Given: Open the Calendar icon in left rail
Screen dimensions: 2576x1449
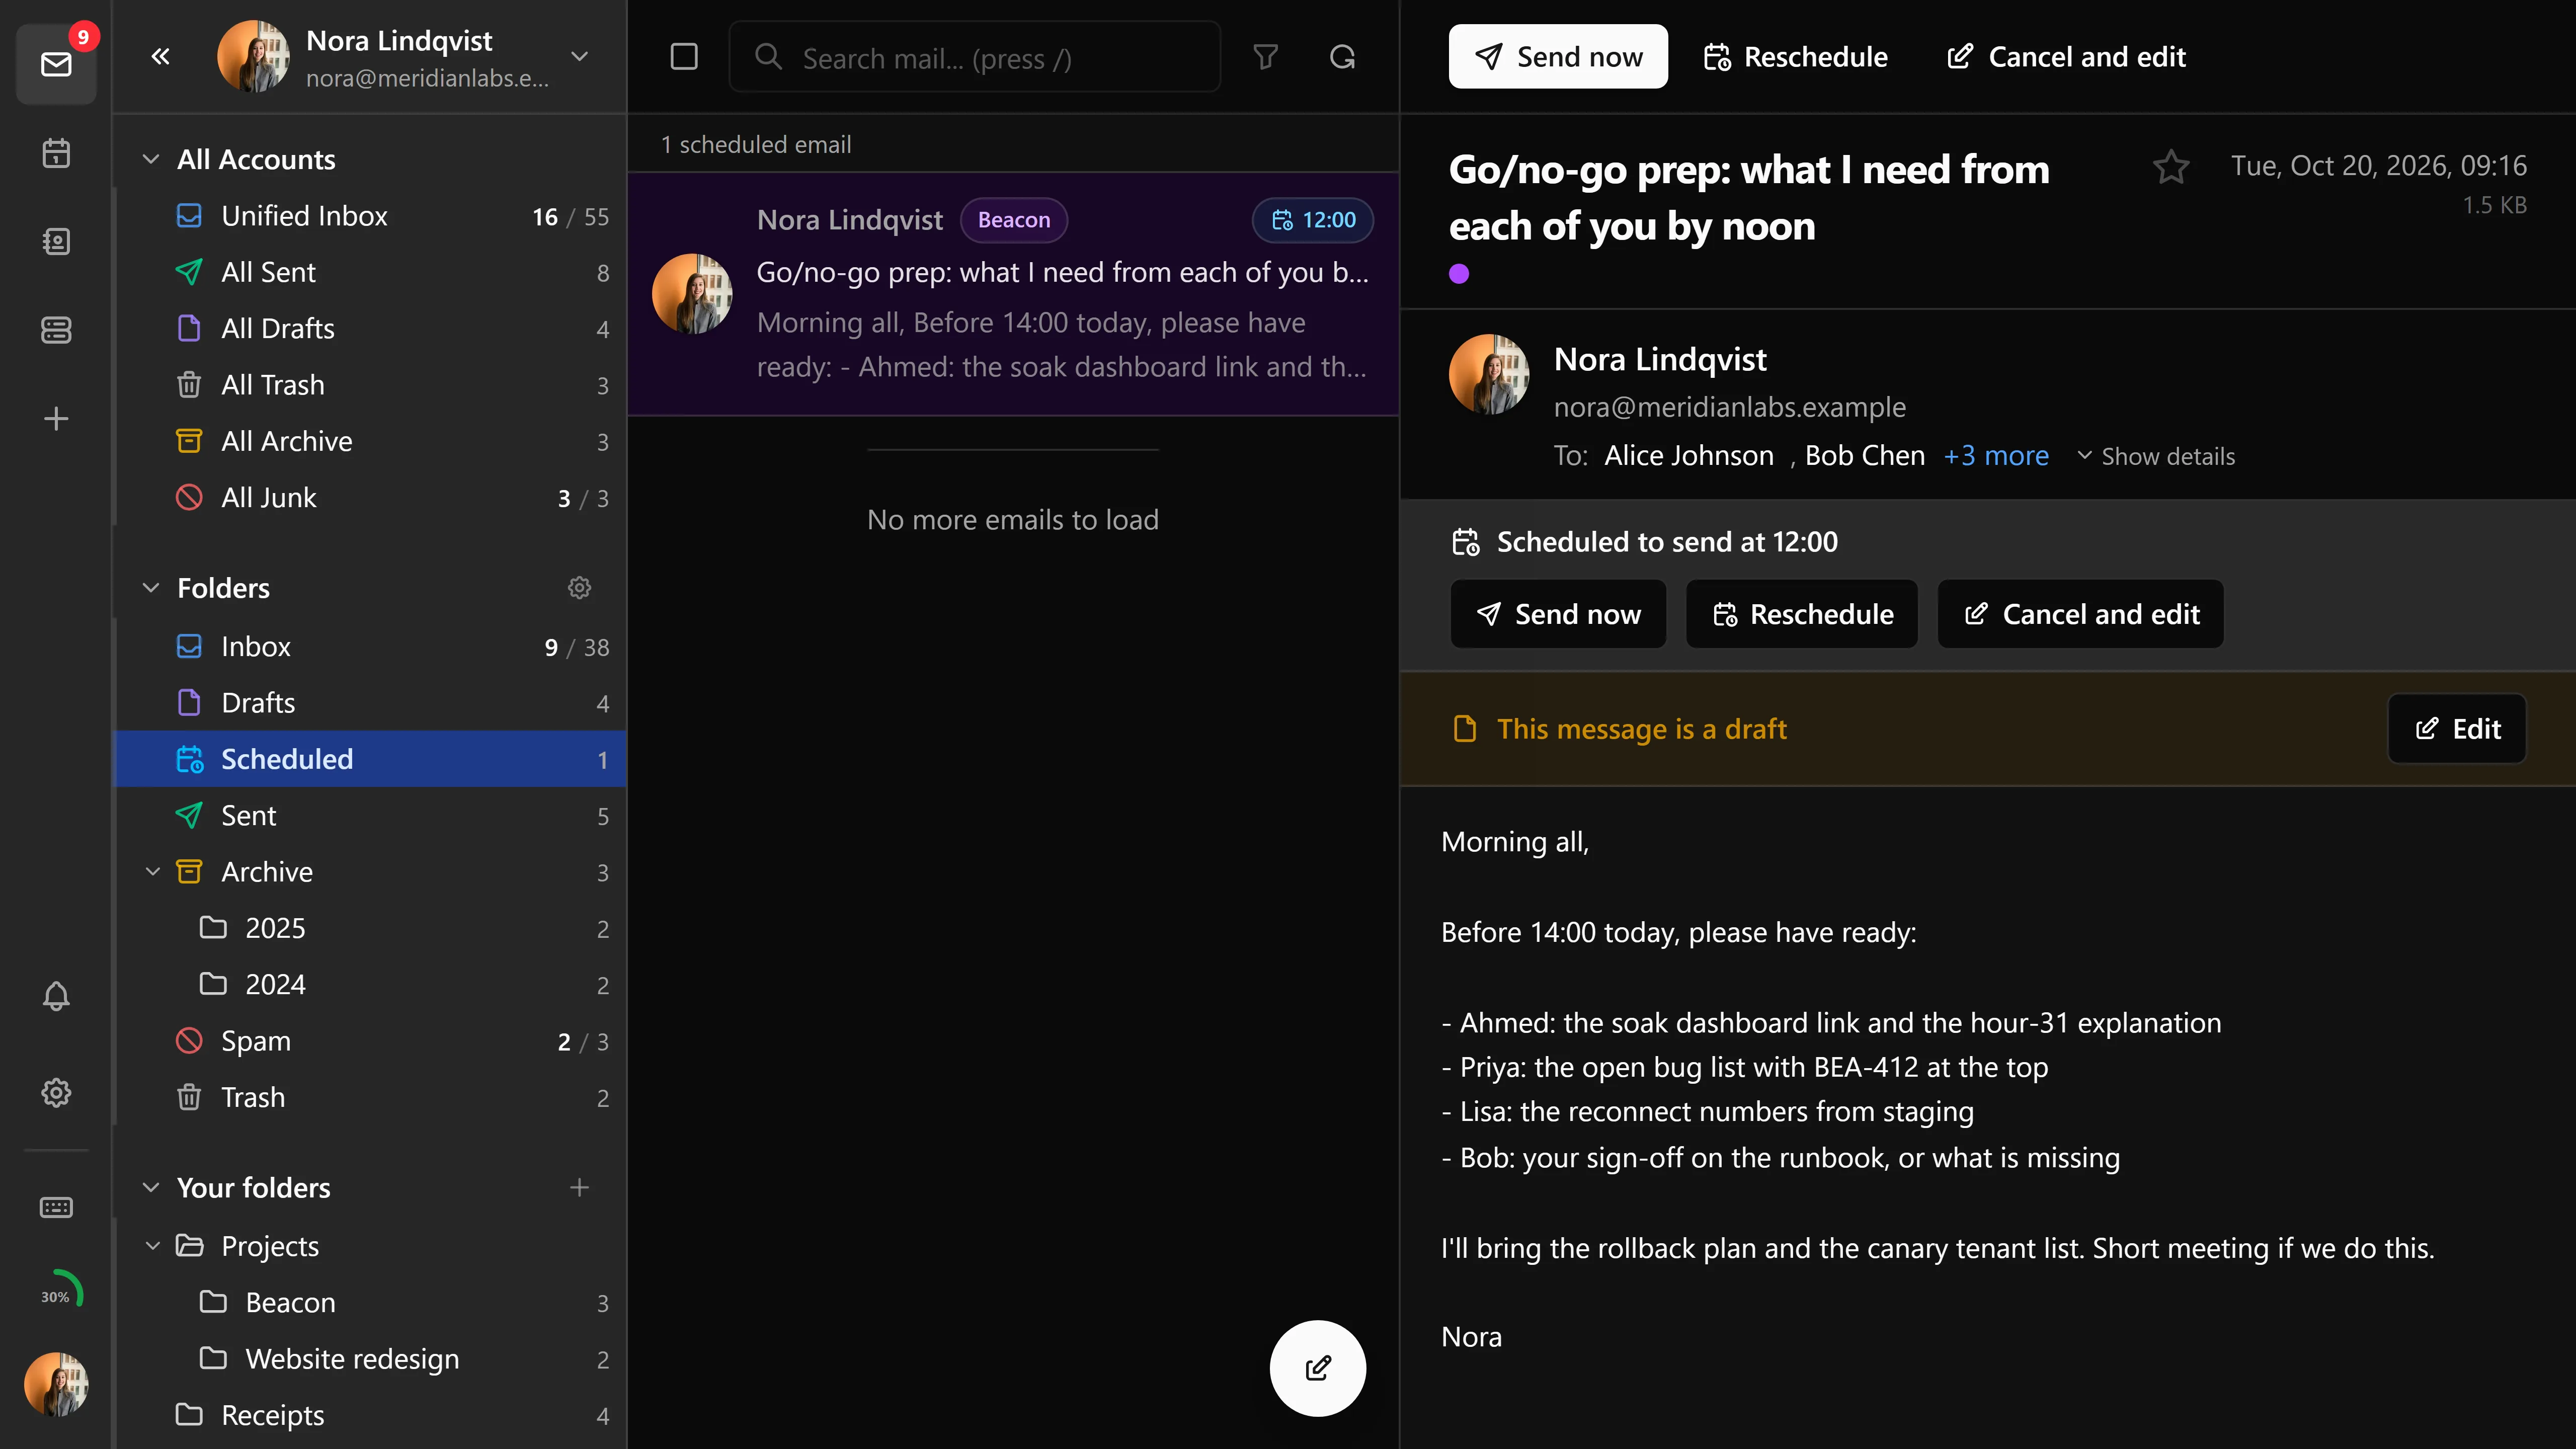Looking at the screenshot, I should (56, 153).
